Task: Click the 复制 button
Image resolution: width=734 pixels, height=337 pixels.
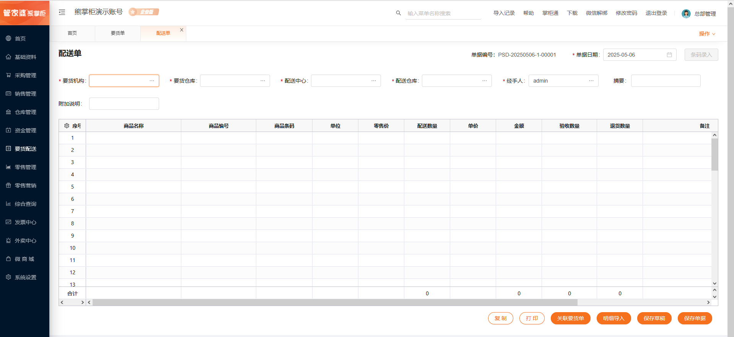Action: click(501, 318)
